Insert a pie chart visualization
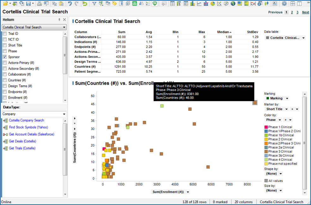Viewport: 311px width, 205px height. pyautogui.click(x=213, y=3)
